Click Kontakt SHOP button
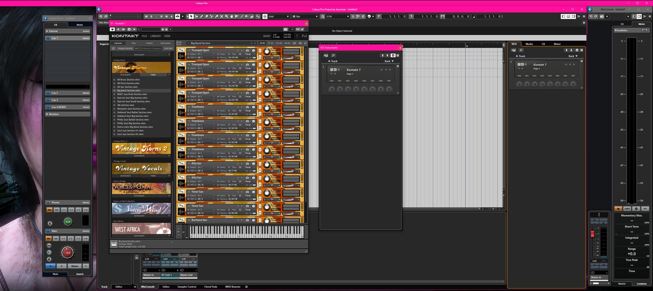 pyautogui.click(x=267, y=36)
